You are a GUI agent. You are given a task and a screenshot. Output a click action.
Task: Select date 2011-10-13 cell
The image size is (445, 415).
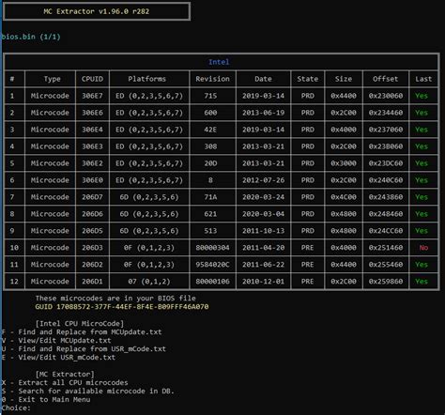[x=263, y=231]
